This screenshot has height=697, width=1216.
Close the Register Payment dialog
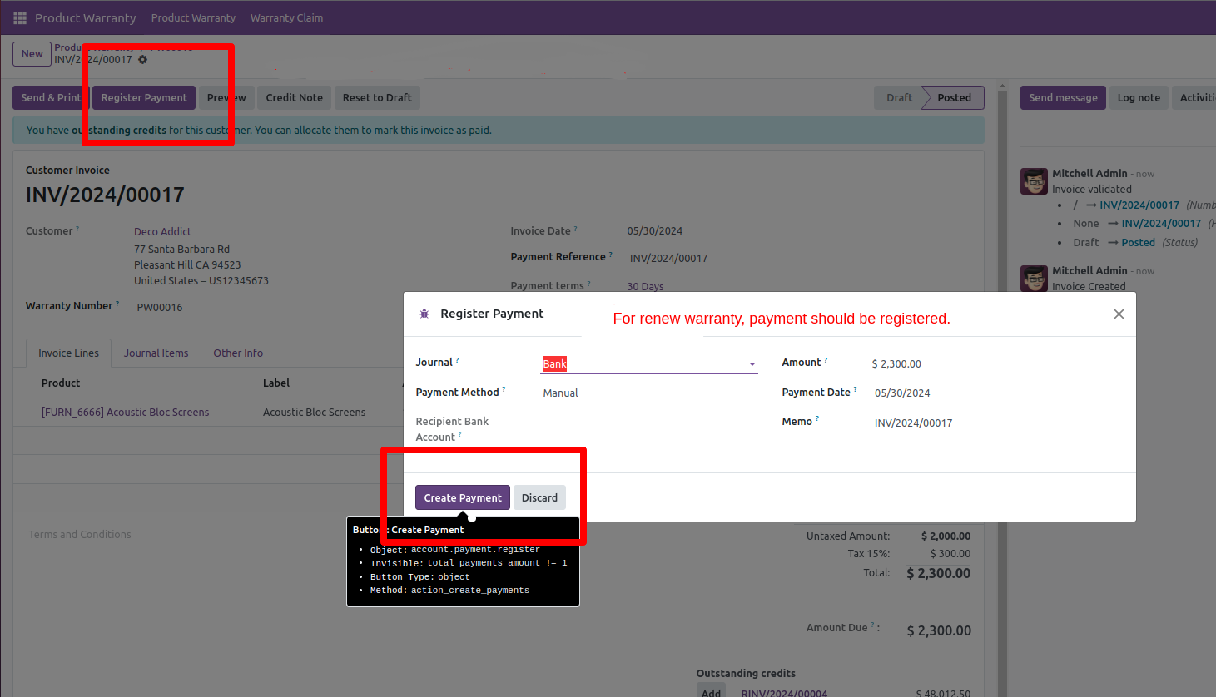[x=1119, y=314]
